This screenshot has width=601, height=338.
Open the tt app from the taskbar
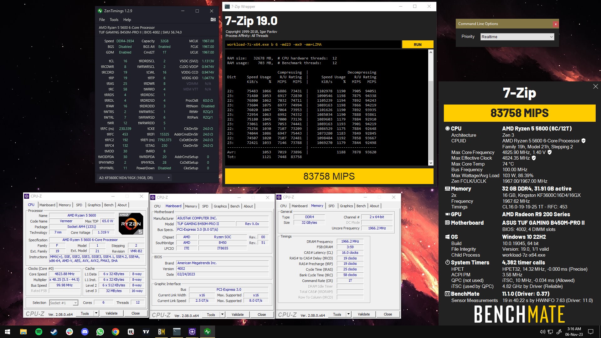pyautogui.click(x=131, y=332)
